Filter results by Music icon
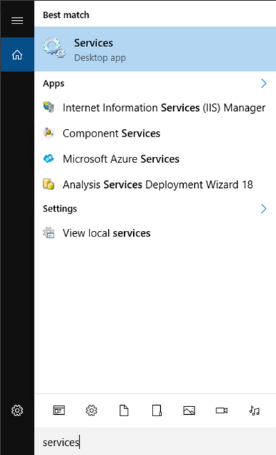The height and width of the screenshot is (455, 276). (x=255, y=411)
